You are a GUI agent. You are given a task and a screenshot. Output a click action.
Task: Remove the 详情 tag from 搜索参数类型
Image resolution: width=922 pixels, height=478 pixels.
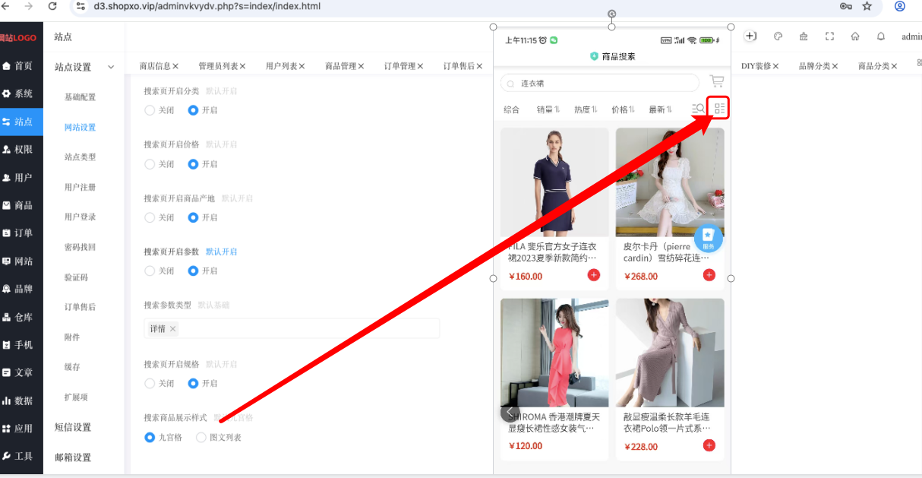[x=172, y=329]
